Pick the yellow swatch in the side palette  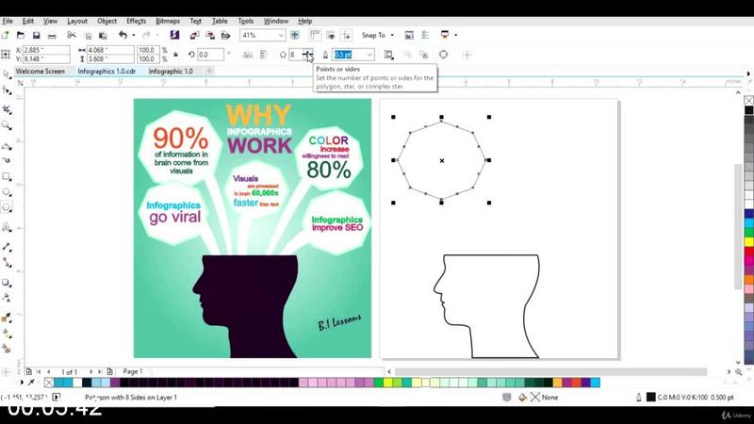(x=749, y=242)
